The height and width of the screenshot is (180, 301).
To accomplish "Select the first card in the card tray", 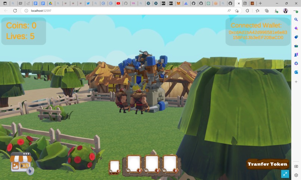I will point(134,164).
